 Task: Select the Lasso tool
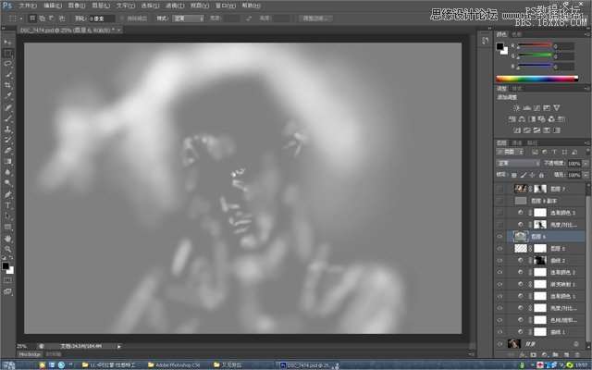pos(8,64)
